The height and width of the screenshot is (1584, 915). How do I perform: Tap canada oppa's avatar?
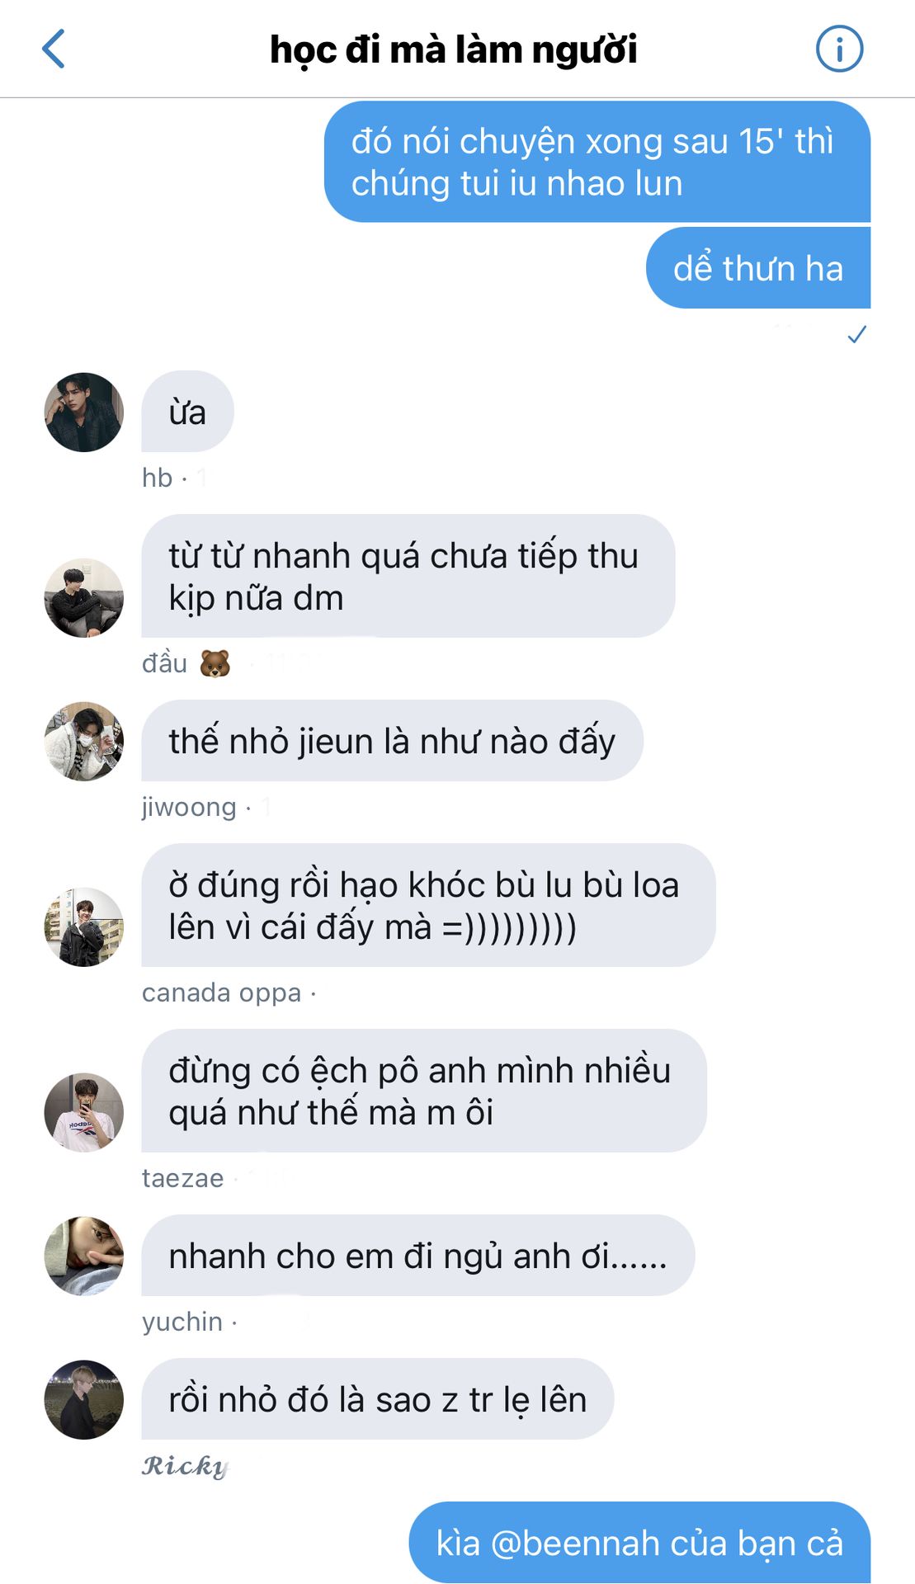[83, 927]
